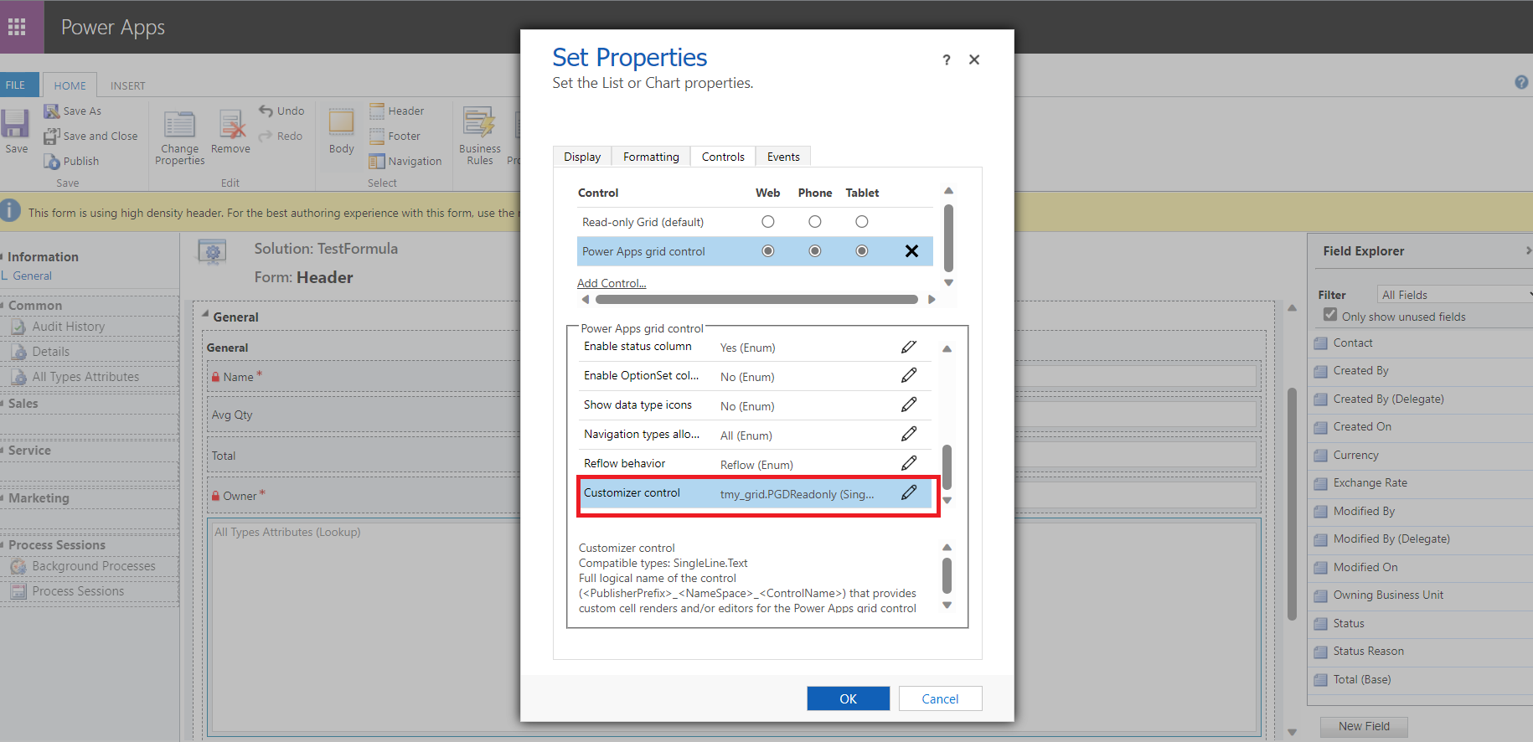Select the Header ribbon icon
The height and width of the screenshot is (742, 1533).
377,111
